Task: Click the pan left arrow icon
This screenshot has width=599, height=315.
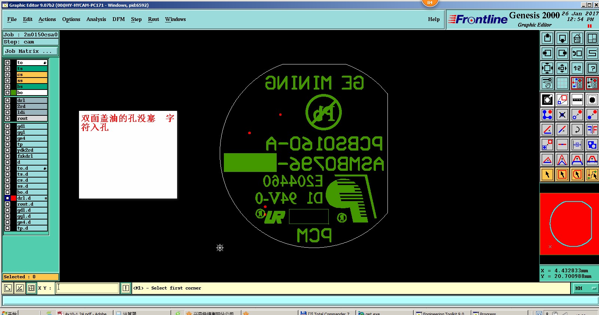Action: [547, 53]
